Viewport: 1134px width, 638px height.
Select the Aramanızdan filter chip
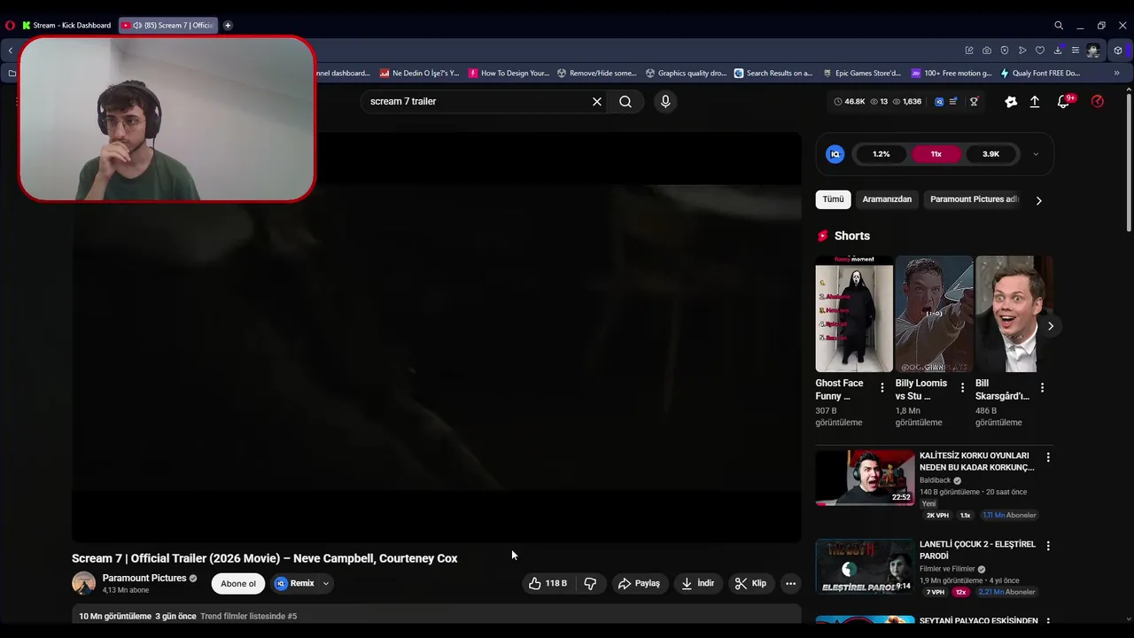coord(887,199)
